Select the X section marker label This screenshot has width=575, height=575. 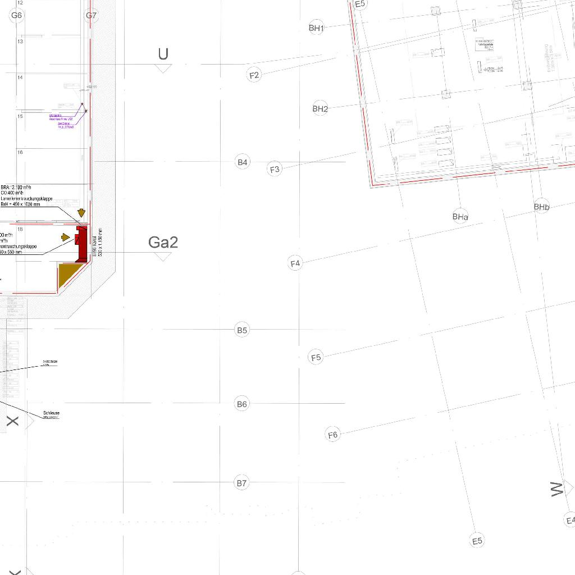pyautogui.click(x=12, y=421)
